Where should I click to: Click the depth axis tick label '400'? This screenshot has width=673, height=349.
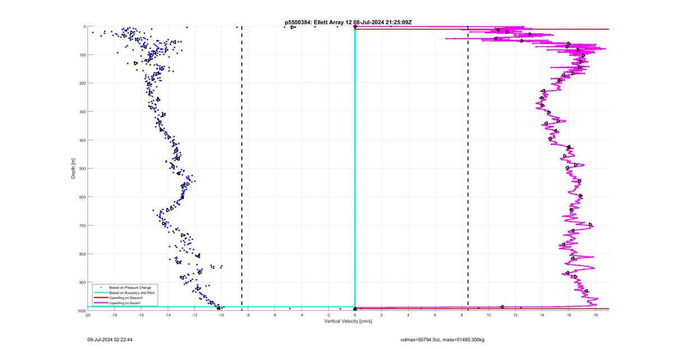pos(82,140)
